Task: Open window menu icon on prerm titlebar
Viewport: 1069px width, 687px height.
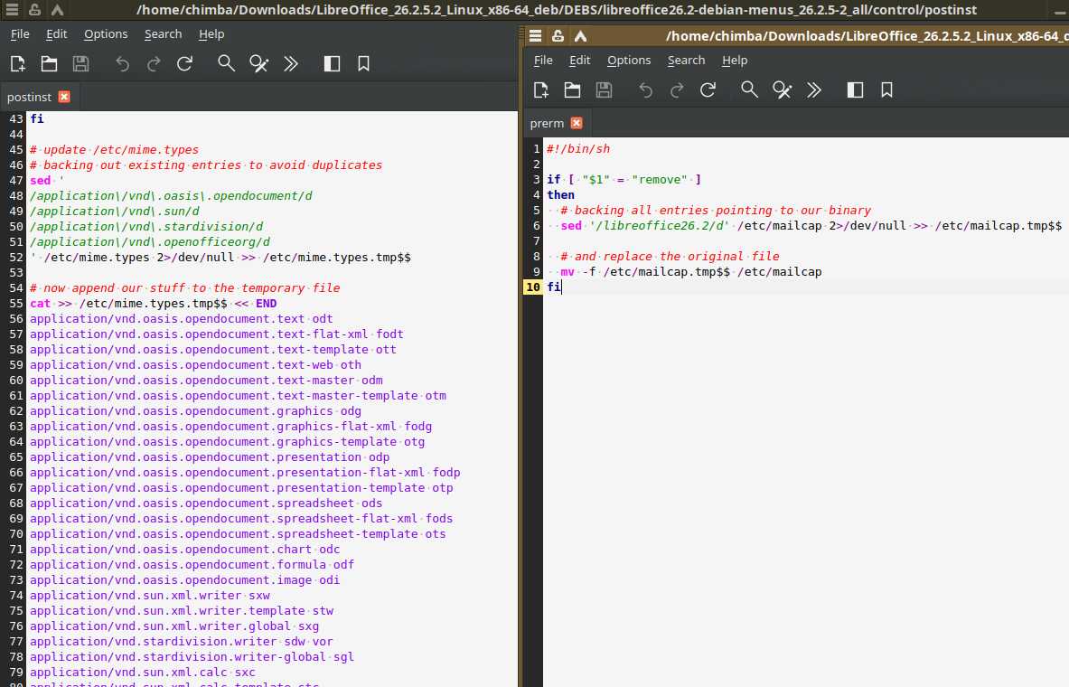Action: pyautogui.click(x=535, y=36)
